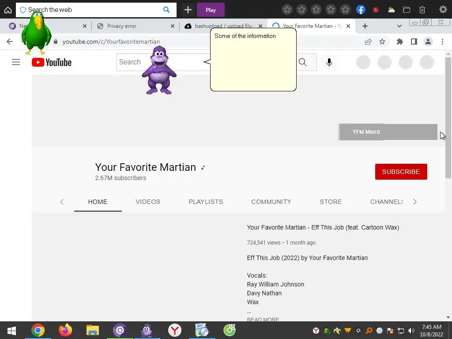
Task: Close the Your Favorite Martian tab
Action: pyautogui.click(x=348, y=26)
